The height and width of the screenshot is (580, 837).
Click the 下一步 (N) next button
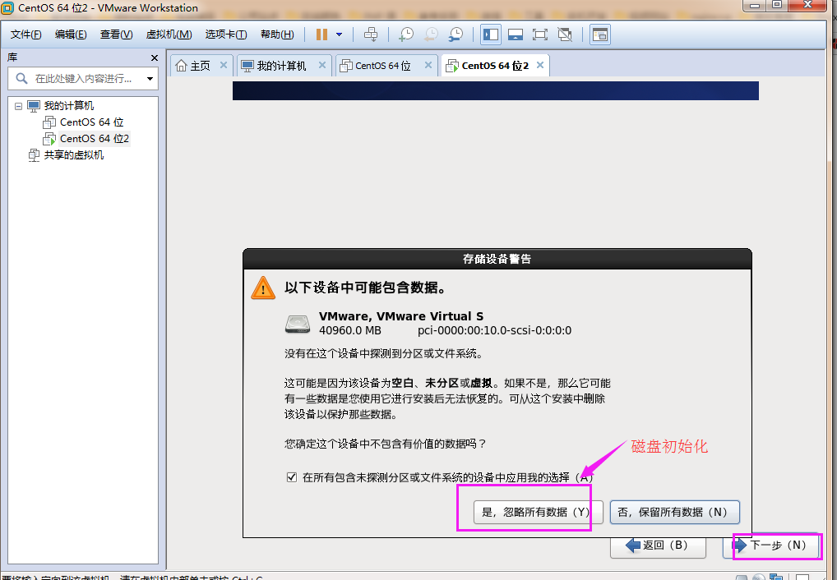pyautogui.click(x=772, y=545)
